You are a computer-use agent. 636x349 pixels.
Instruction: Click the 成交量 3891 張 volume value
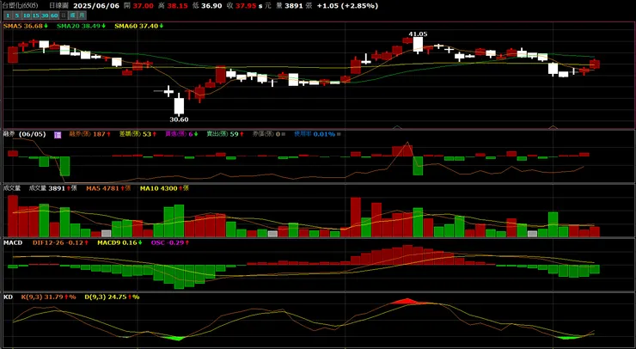(52, 188)
